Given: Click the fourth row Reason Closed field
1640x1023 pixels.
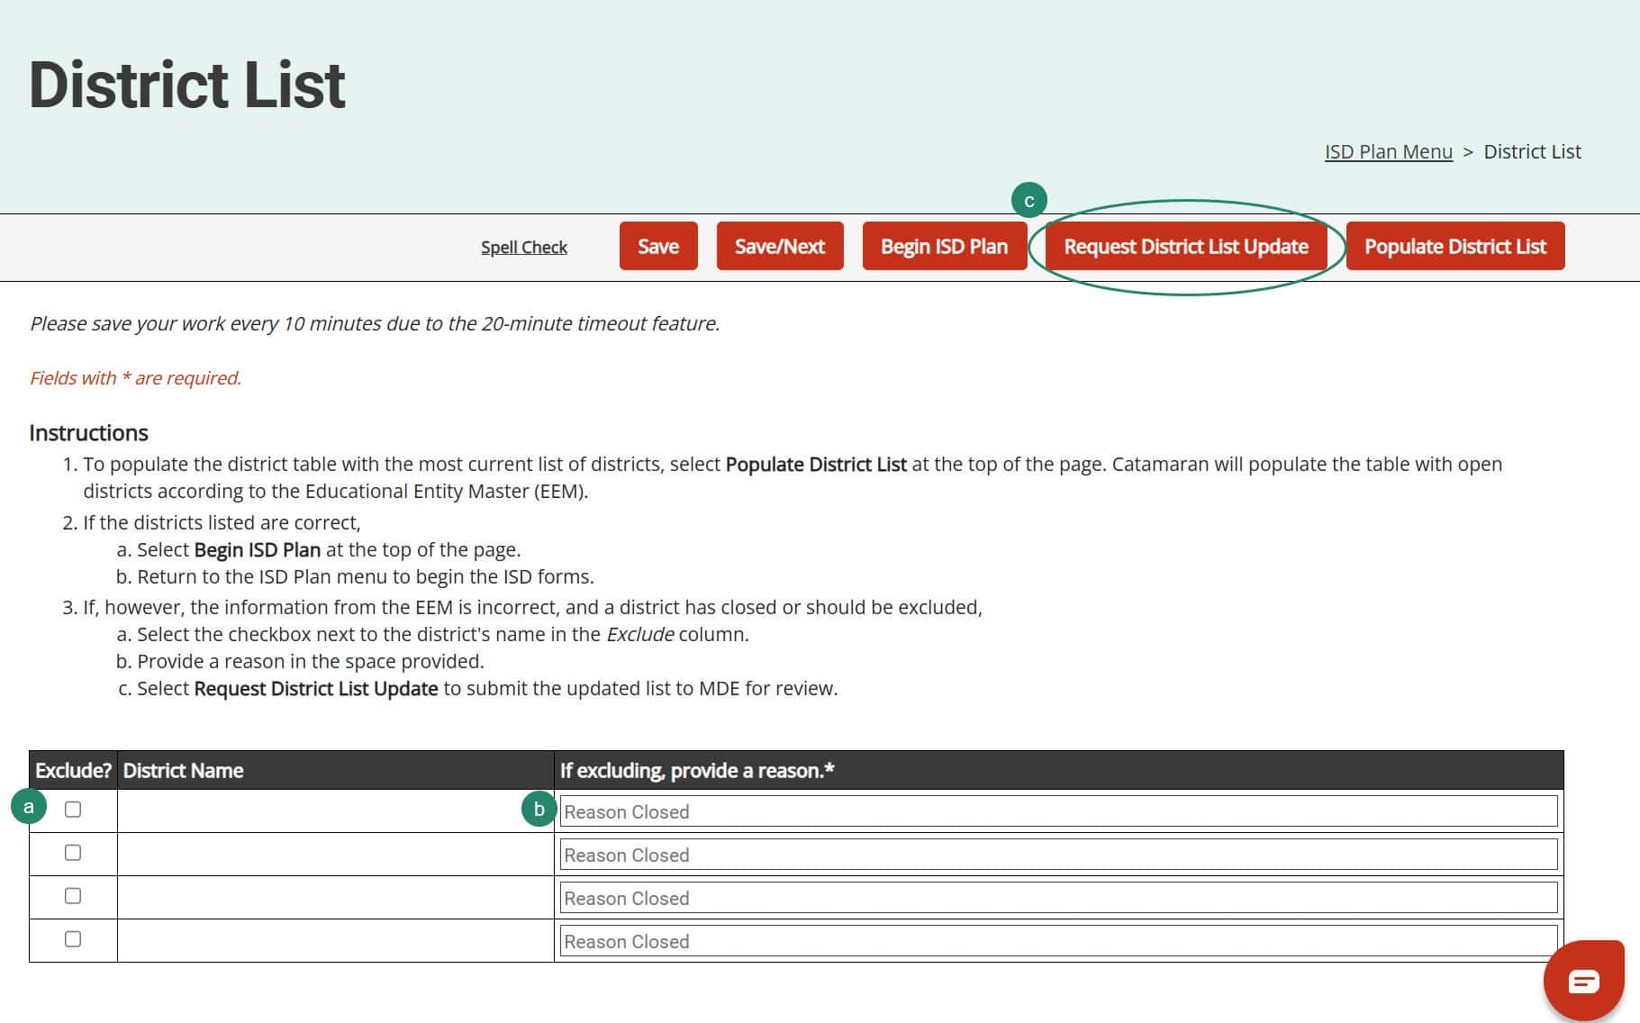Looking at the screenshot, I should [x=1058, y=941].
